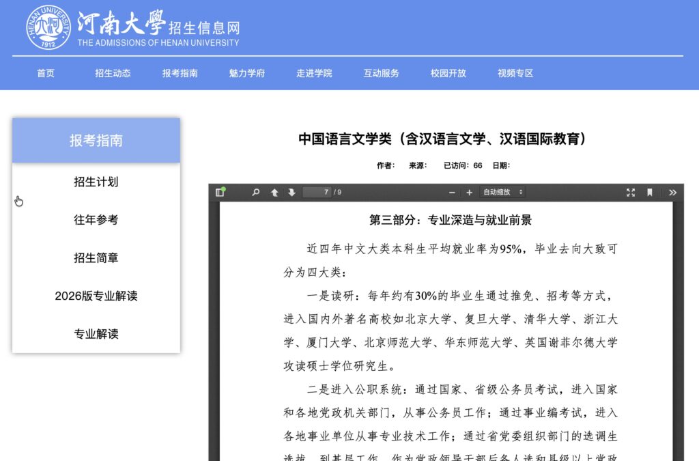Click the PDF heading 第三部分:专业深造与就业前景
The width and height of the screenshot is (699, 461).
451,220
